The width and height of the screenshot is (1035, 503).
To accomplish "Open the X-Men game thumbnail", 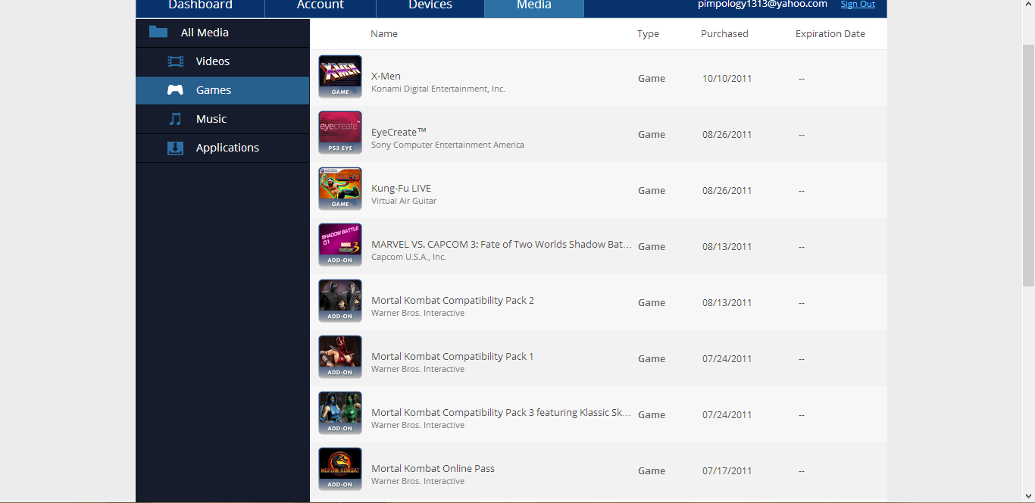I will [x=340, y=77].
